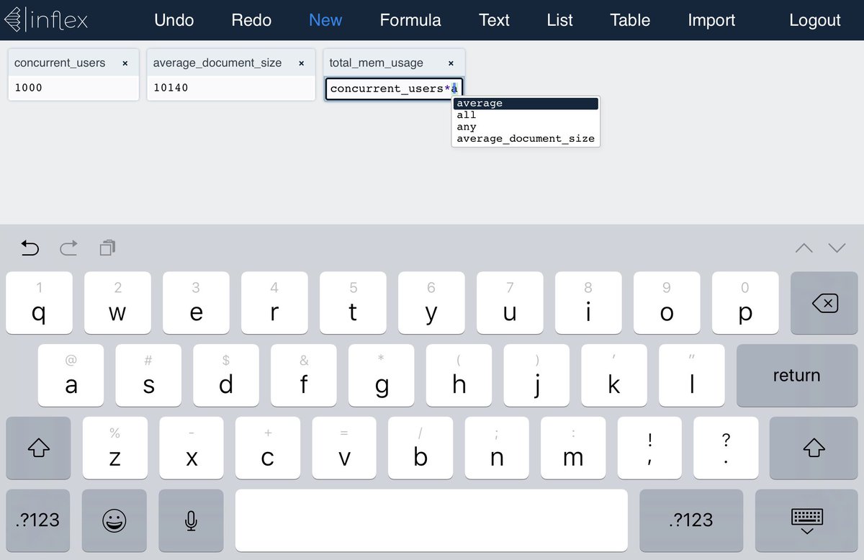
Task: Tap the undo arrow on the keyboard toolbar
Action: pyautogui.click(x=29, y=248)
